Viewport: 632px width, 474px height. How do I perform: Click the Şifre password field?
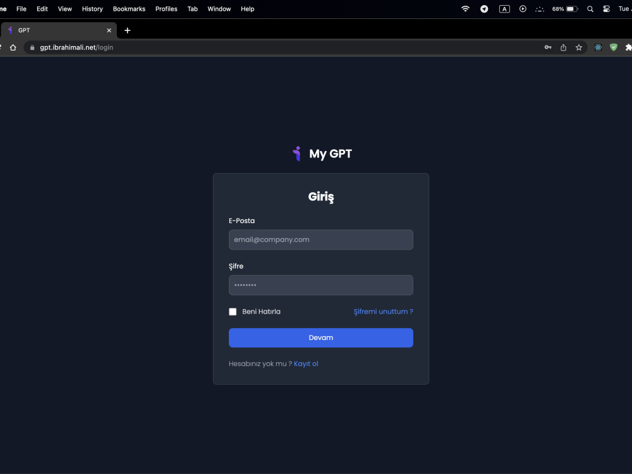[x=320, y=285]
